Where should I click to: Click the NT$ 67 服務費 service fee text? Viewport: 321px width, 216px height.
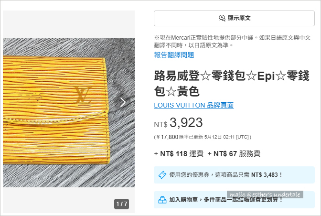[x=234, y=154]
